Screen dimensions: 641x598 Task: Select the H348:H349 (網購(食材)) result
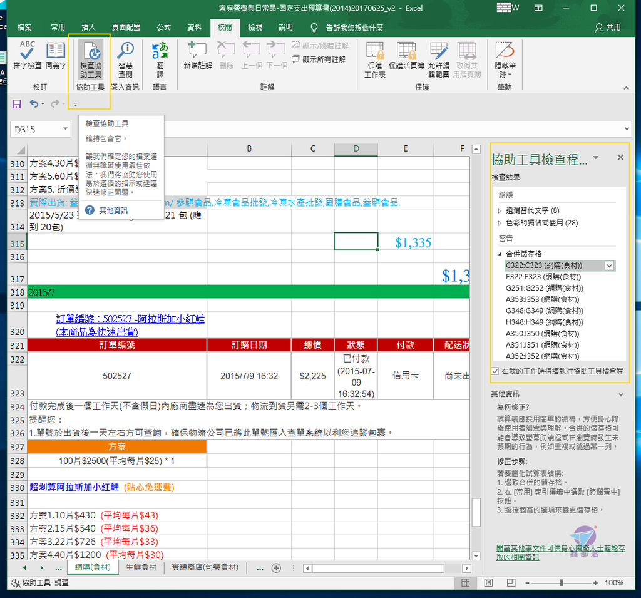[x=544, y=322]
